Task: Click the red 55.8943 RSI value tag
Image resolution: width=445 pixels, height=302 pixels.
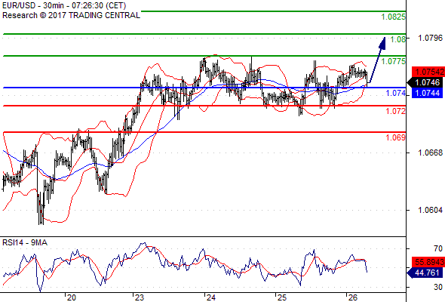Action: pos(428,262)
